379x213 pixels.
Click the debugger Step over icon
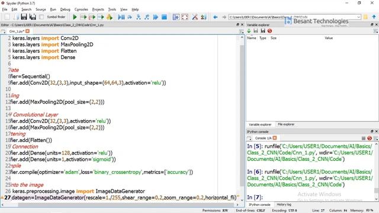pos(130,17)
